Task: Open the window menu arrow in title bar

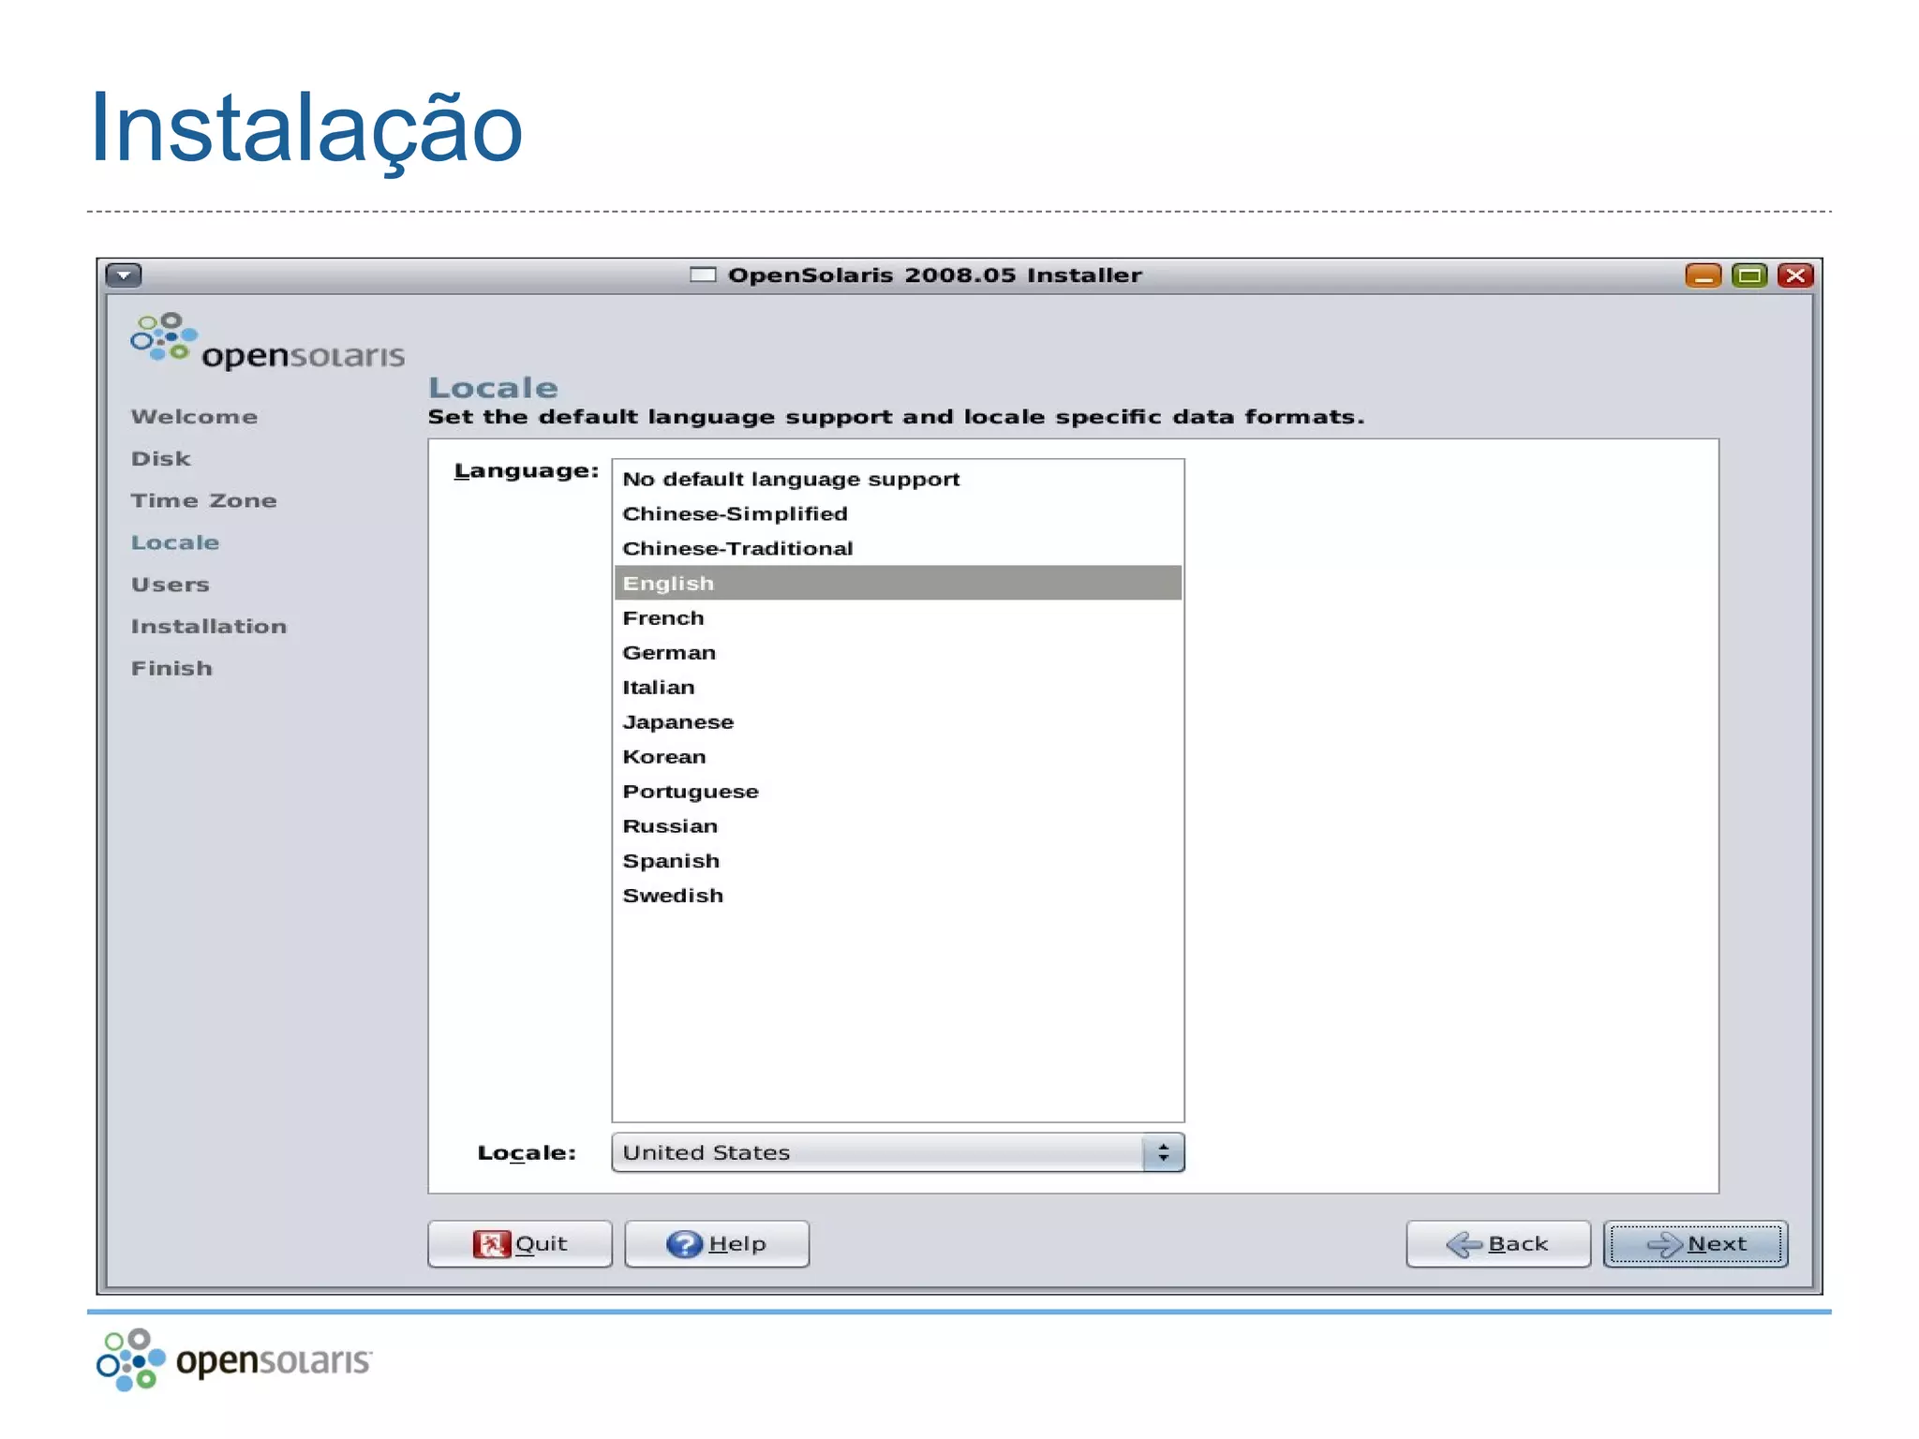Action: point(124,274)
